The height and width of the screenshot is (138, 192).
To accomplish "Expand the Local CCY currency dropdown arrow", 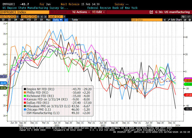I will [x=64, y=17].
